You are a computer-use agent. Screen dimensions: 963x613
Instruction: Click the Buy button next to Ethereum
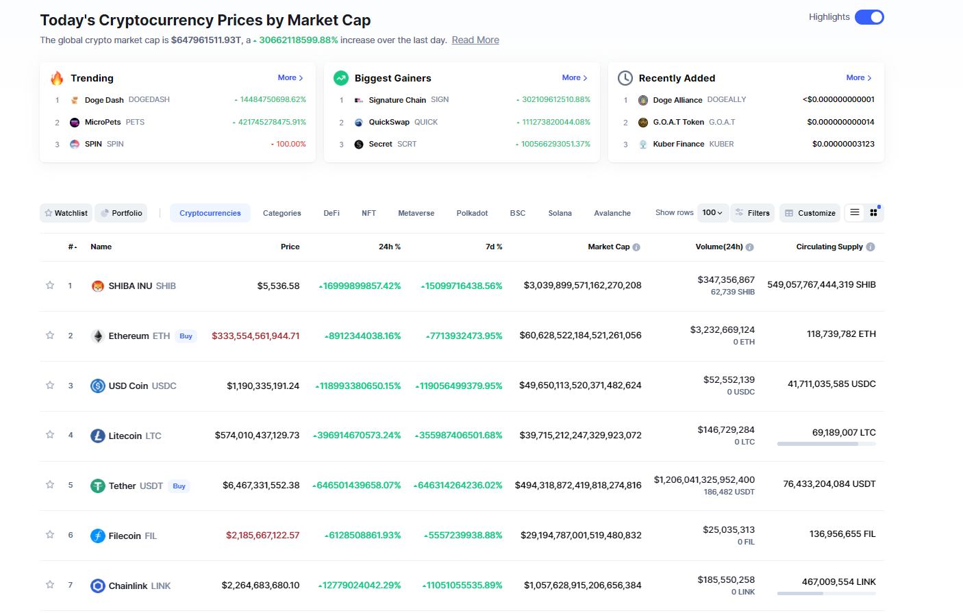click(186, 336)
